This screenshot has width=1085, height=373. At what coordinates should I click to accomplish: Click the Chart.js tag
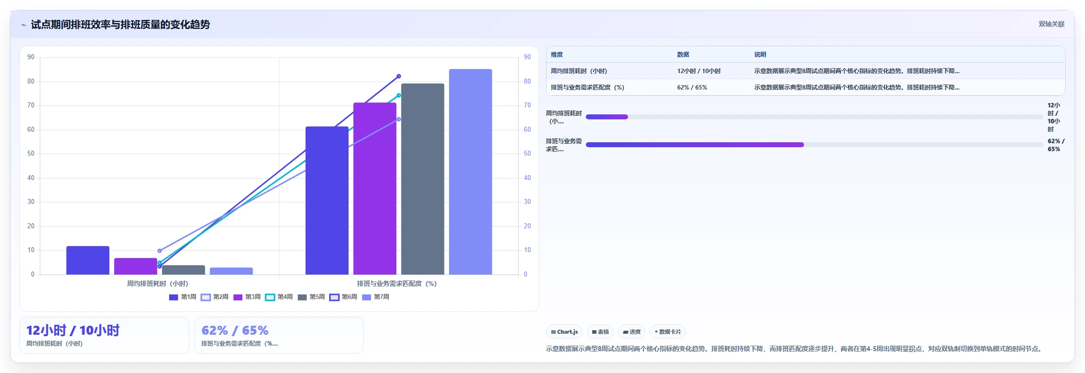click(x=564, y=332)
